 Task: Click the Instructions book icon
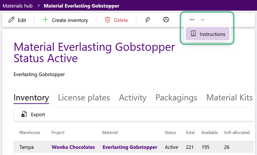click(x=193, y=33)
